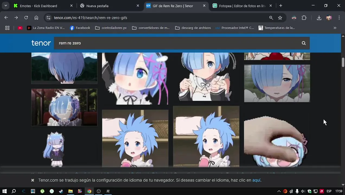Open uTorrent from the taskbar

point(42,191)
